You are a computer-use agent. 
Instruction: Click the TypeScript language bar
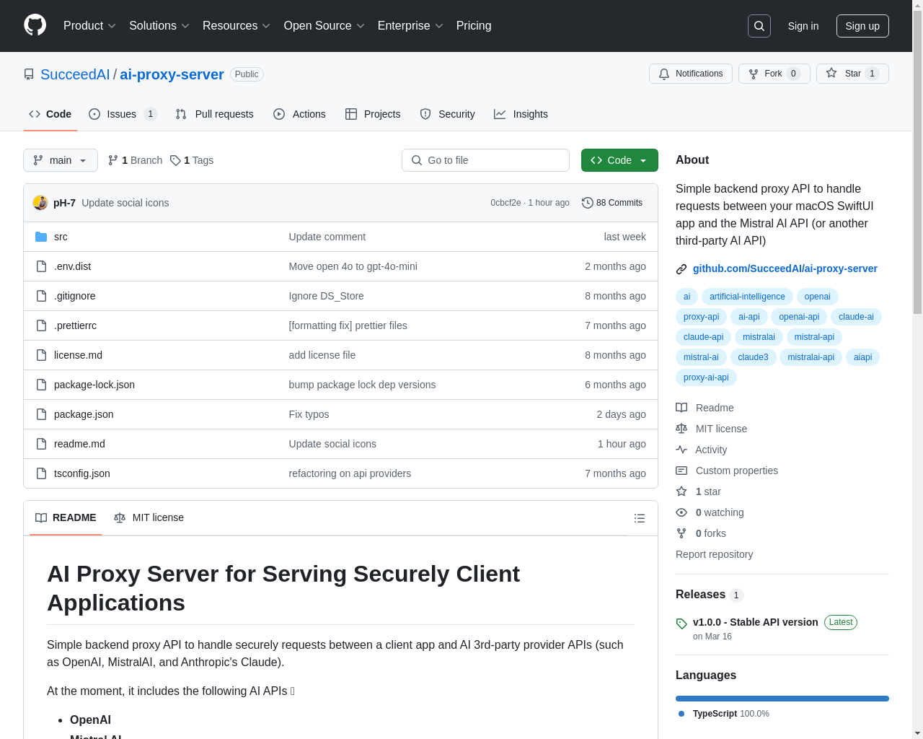pyautogui.click(x=782, y=699)
